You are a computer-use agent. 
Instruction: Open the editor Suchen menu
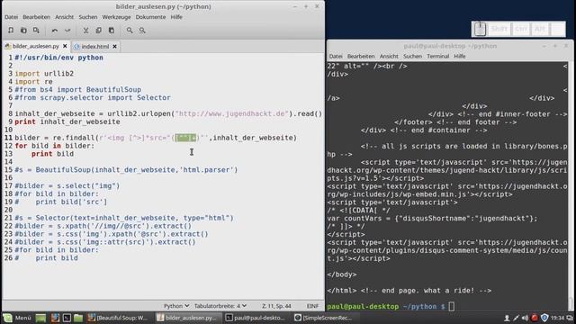[x=88, y=17]
